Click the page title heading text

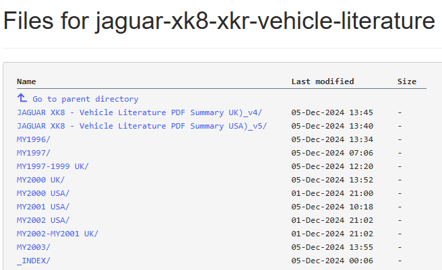(219, 22)
